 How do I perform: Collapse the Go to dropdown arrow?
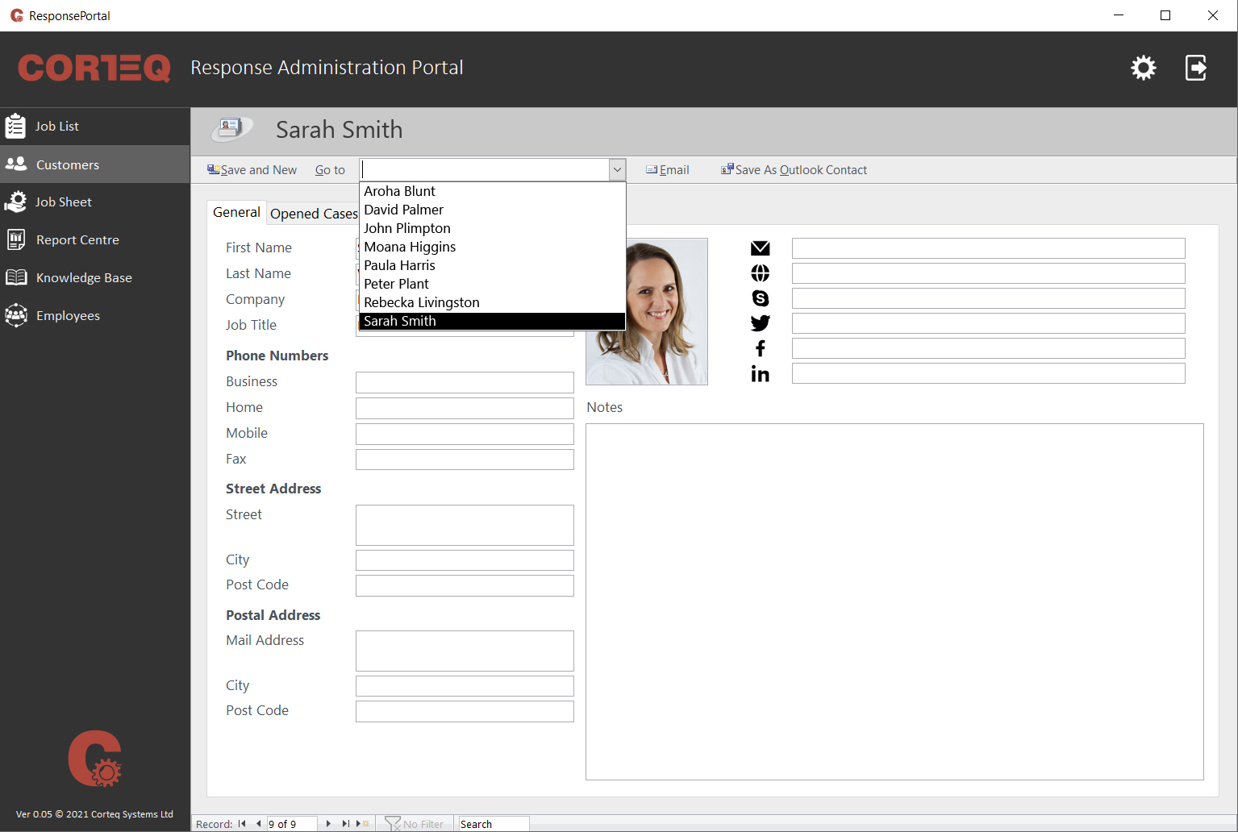pyautogui.click(x=617, y=169)
